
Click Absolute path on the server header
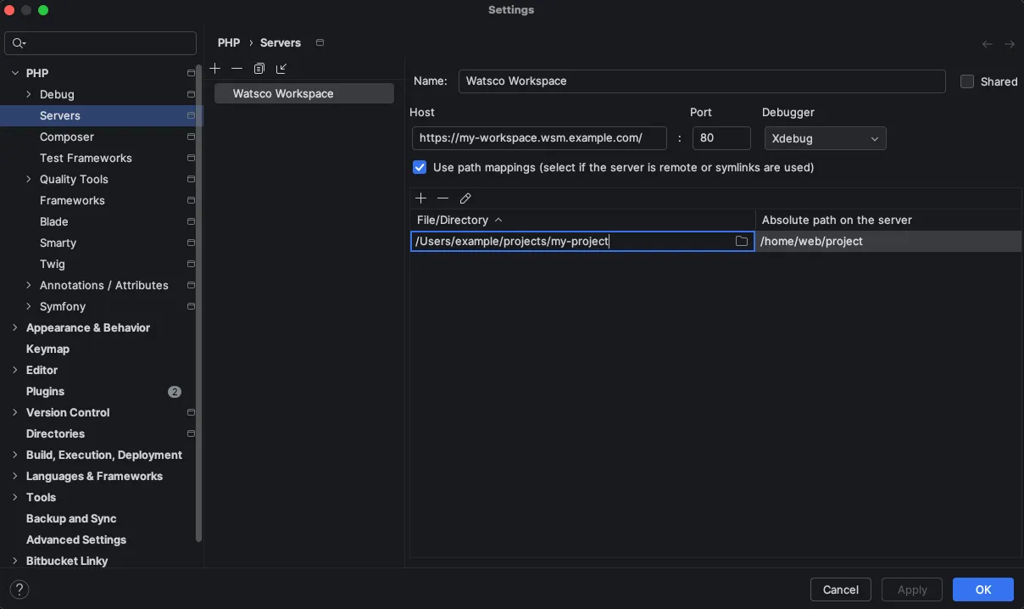click(x=888, y=220)
